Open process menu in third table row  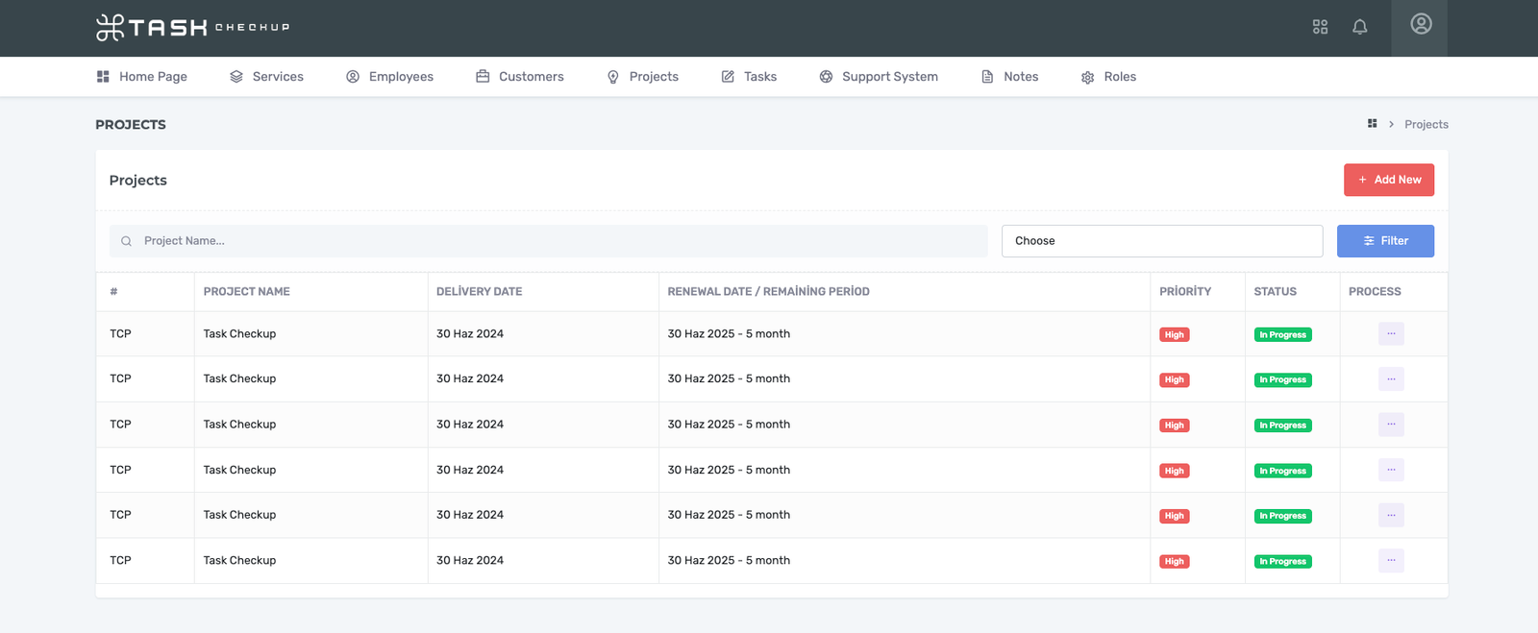coord(1391,424)
